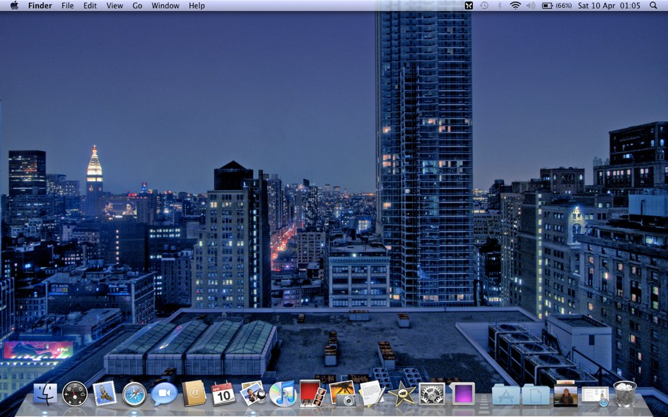Image resolution: width=668 pixels, height=417 pixels.
Task: Launch Safari compass icon in Dock
Action: [134, 394]
